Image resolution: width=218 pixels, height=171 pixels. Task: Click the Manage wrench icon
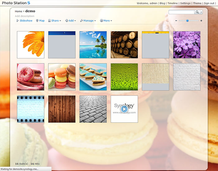coord(82,21)
